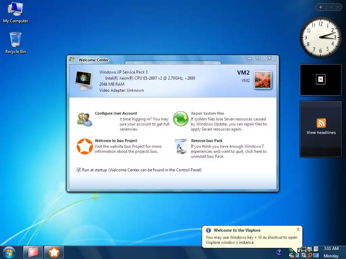Click the broken image slideshow gadget

[x=321, y=80]
